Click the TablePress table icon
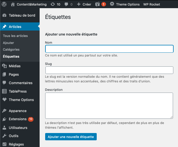 click(4, 91)
